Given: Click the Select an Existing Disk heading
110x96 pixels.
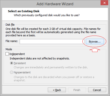Looking at the screenshot, I should click(x=24, y=11).
